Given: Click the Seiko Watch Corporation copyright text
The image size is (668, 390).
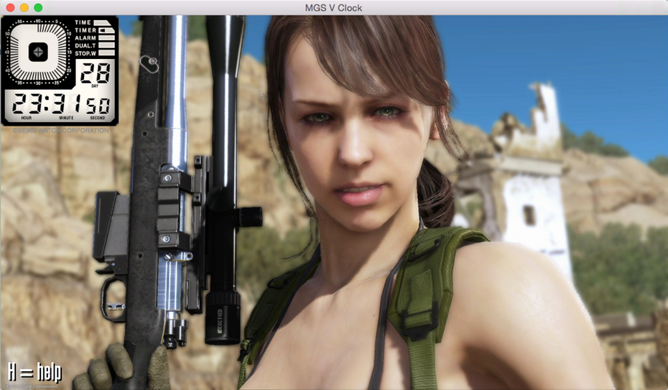Looking at the screenshot, I should click(x=60, y=130).
